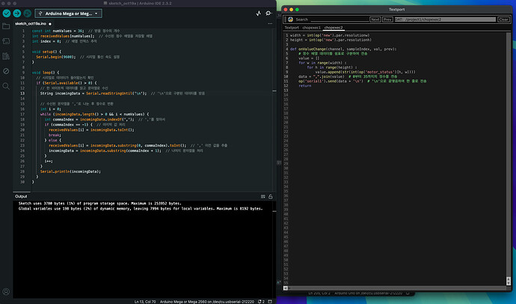Screen dimensions: 516x304
Task: Open the Sketchbook folder sidebar icon
Action: point(6,26)
